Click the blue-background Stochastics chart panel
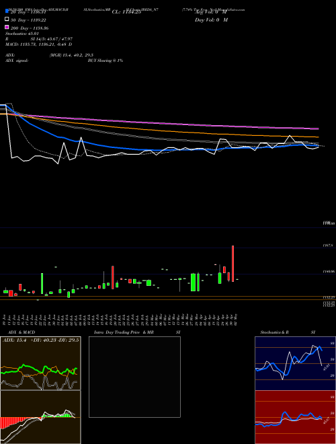The width and height of the screenshot is (336, 444). pyautogui.click(x=295, y=363)
